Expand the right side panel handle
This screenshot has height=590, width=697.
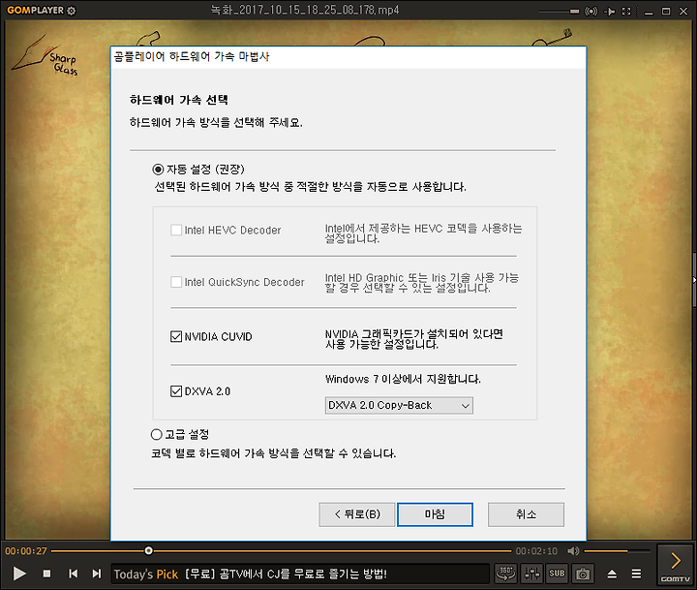694,280
